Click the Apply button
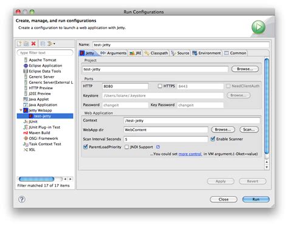The height and width of the screenshot is (226, 288). tap(221, 181)
